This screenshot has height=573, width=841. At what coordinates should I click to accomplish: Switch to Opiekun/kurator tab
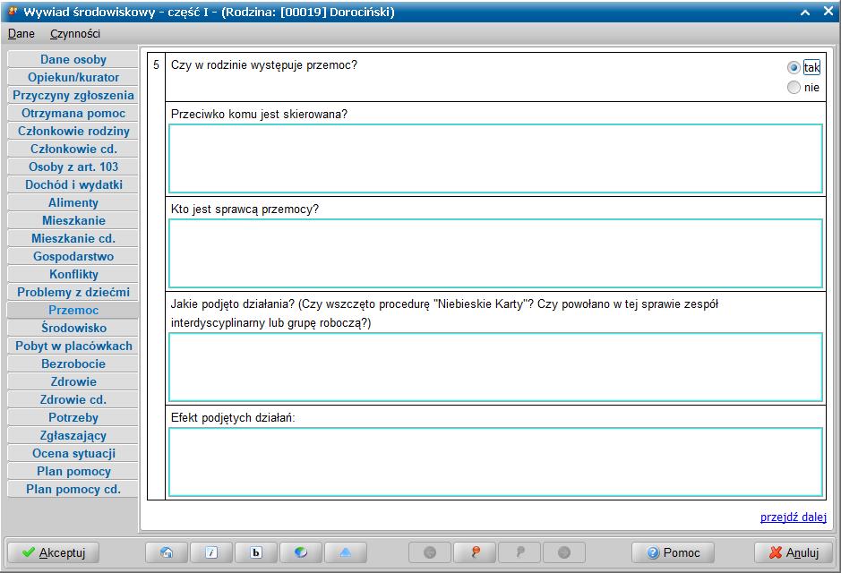click(x=73, y=77)
